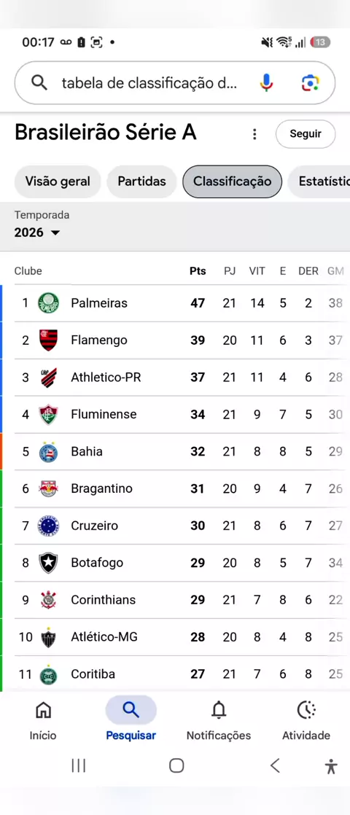Tap the Botafogo club crest
Screen dimensions: 350x815
point(48,562)
